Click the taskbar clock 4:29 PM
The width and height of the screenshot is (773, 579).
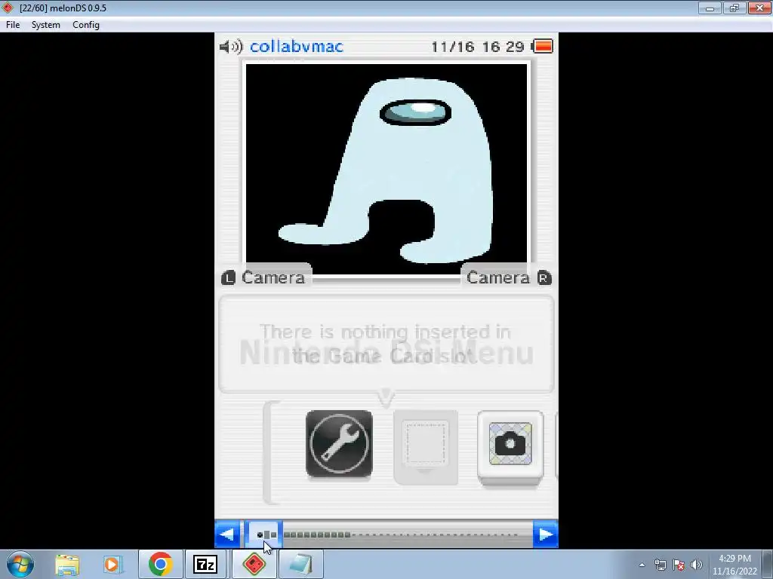point(735,559)
